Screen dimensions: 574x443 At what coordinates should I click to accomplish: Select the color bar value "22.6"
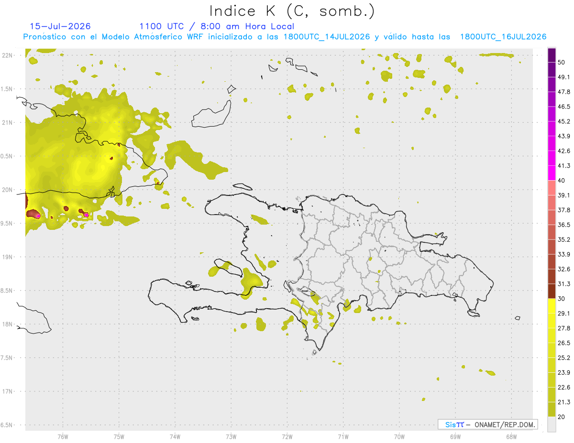point(564,387)
